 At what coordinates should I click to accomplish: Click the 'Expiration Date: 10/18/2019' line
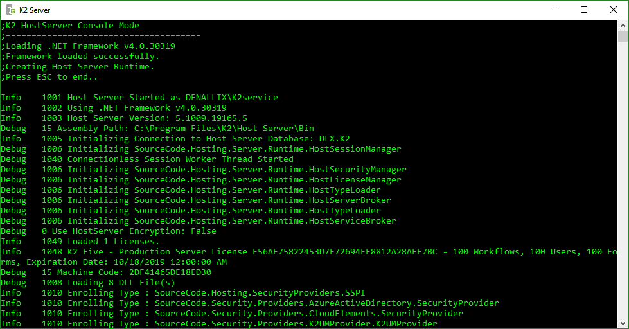point(114,262)
